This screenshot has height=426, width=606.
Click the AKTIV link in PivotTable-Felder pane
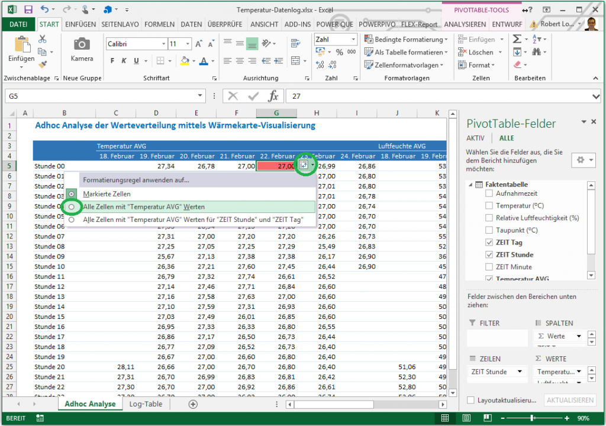click(475, 138)
